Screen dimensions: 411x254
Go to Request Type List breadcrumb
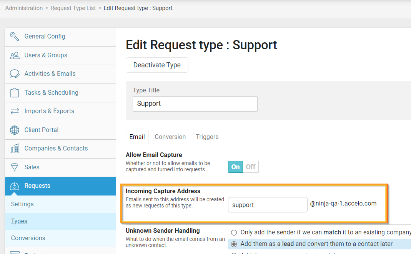click(73, 8)
